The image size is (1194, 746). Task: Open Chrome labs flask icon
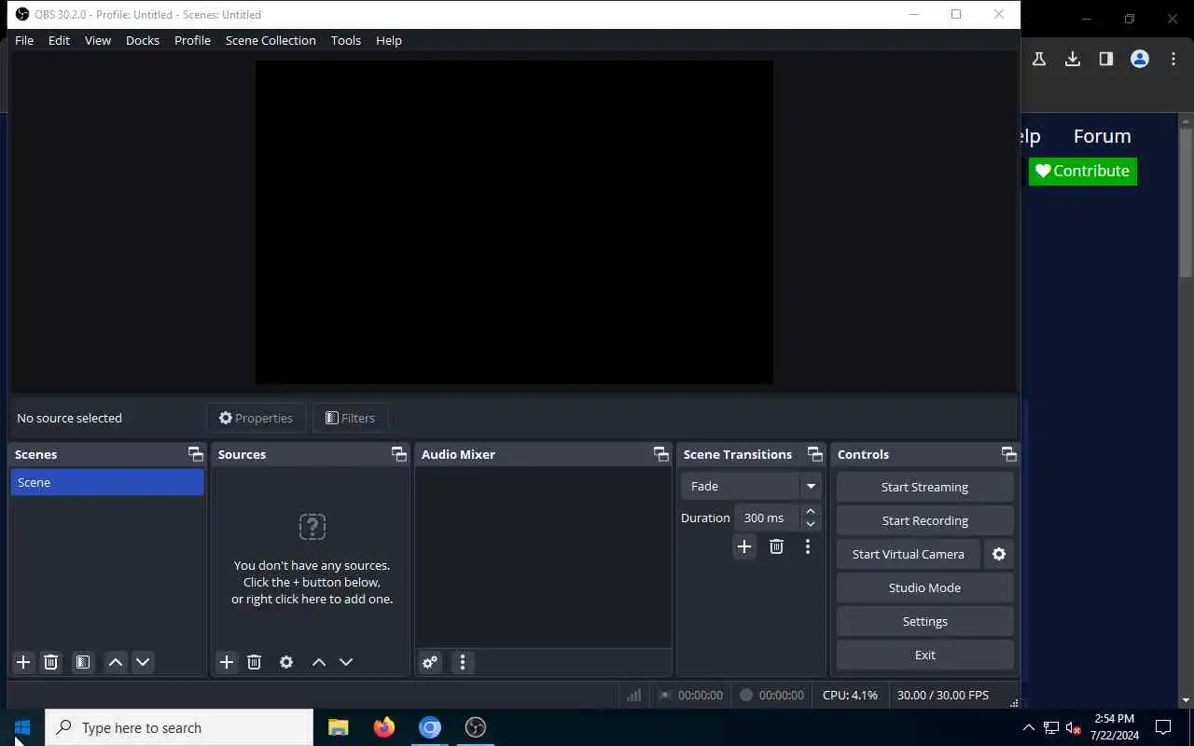click(1039, 59)
